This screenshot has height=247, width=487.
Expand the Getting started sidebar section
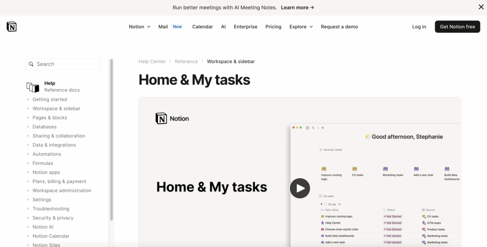coord(28,99)
